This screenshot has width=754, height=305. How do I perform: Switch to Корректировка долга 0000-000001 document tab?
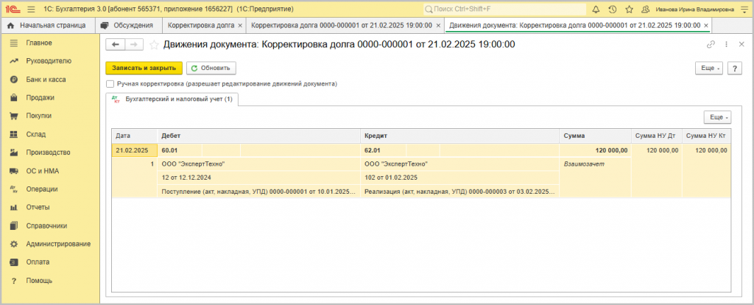click(x=342, y=25)
